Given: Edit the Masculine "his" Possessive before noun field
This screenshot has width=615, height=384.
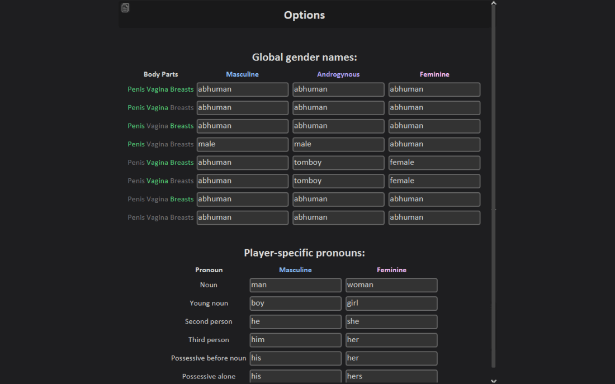Looking at the screenshot, I should point(295,358).
